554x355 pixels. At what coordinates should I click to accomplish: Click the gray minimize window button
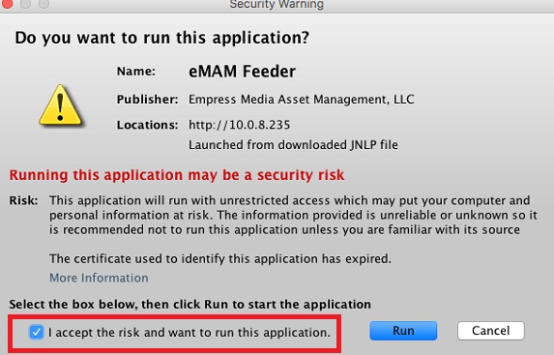pyautogui.click(x=25, y=4)
